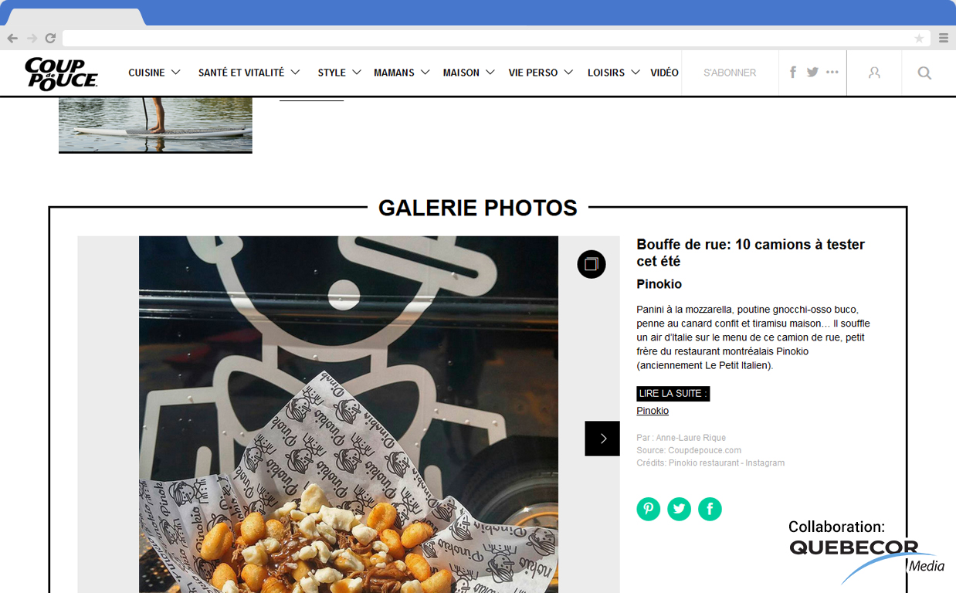956x593 pixels.
Task: Open the search magnifier icon
Action: click(924, 73)
